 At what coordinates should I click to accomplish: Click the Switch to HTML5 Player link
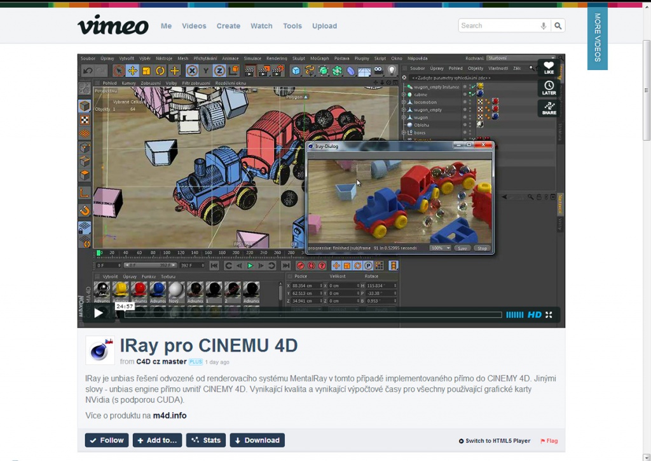pos(495,441)
